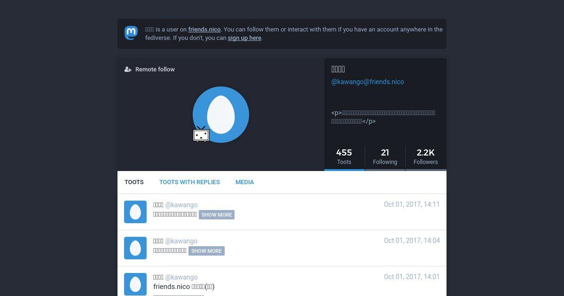Click the niconico TV badge on avatar
The image size is (564, 296).
(x=201, y=134)
